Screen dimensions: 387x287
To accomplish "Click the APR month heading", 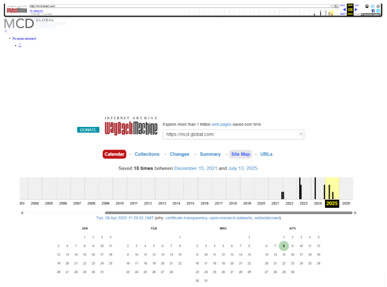I will [x=292, y=228].
